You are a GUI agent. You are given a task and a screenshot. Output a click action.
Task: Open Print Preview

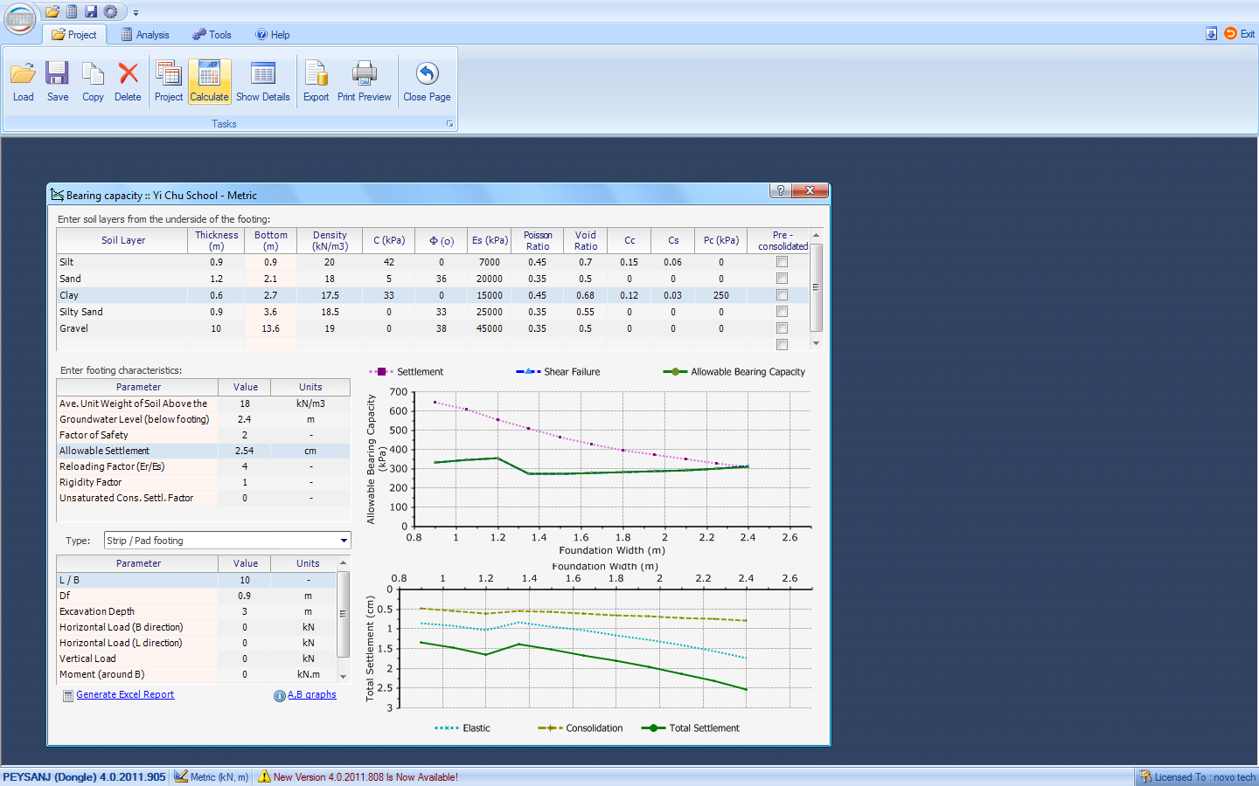364,82
